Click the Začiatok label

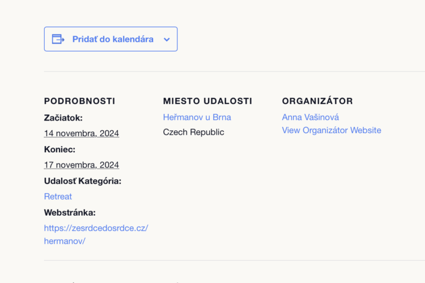63,118
